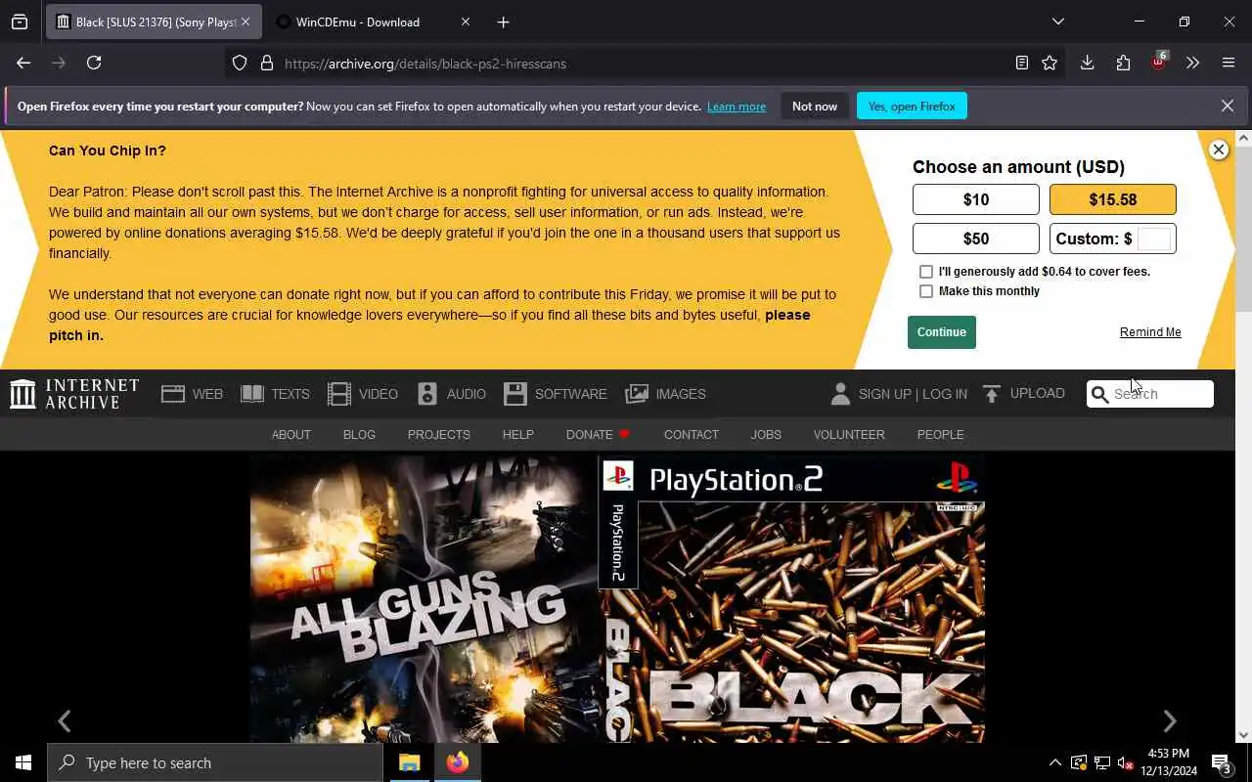This screenshot has width=1252, height=782.
Task: Open the Learn more link
Action: pyautogui.click(x=737, y=107)
